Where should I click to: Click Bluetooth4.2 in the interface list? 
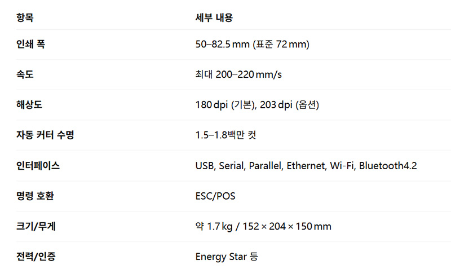388,166
